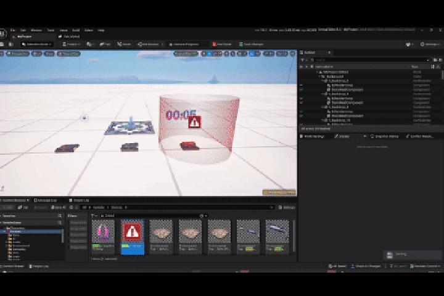
Task: Open the Output Log in the status bar
Action: tap(39, 266)
